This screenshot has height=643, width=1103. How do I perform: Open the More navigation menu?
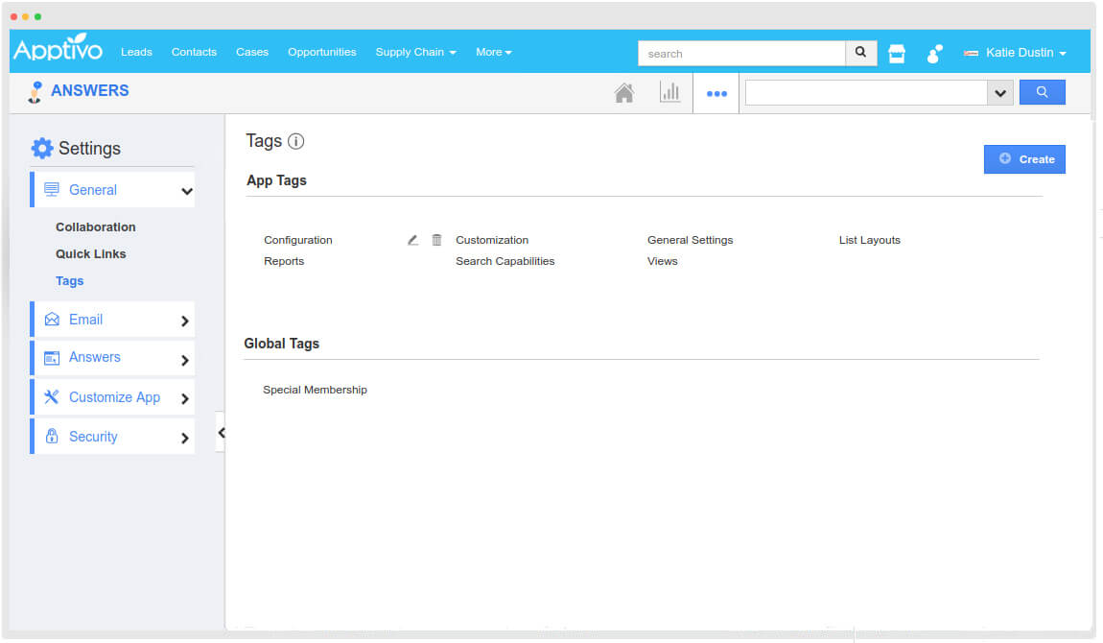(493, 53)
